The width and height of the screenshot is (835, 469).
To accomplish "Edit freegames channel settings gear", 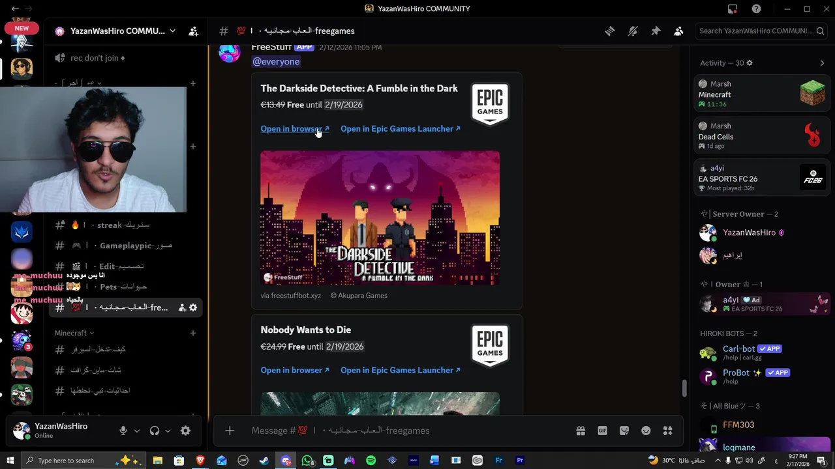I will tap(193, 307).
